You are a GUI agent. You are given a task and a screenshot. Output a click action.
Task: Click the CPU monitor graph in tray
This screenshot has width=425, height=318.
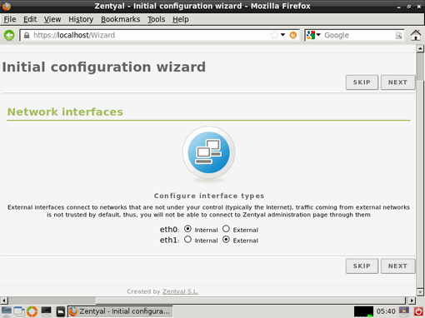click(363, 311)
